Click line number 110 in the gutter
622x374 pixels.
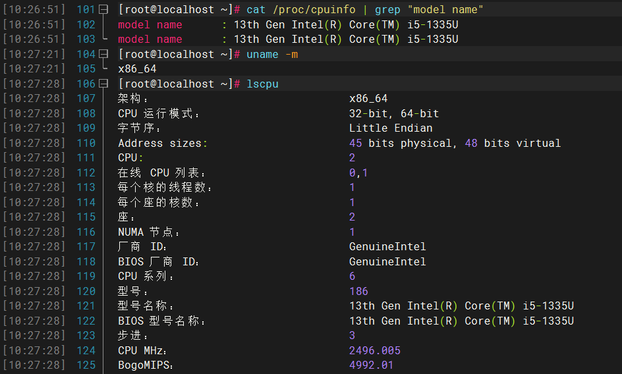(x=86, y=143)
